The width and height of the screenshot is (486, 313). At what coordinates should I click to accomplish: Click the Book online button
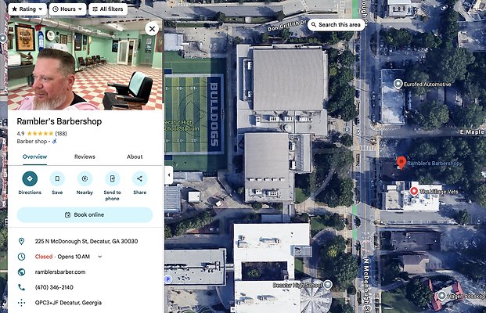click(x=85, y=215)
